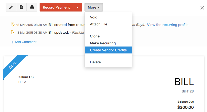Expand the Record Payment dropdown arrow
Screen dimensions: 207x112
click(77, 7)
